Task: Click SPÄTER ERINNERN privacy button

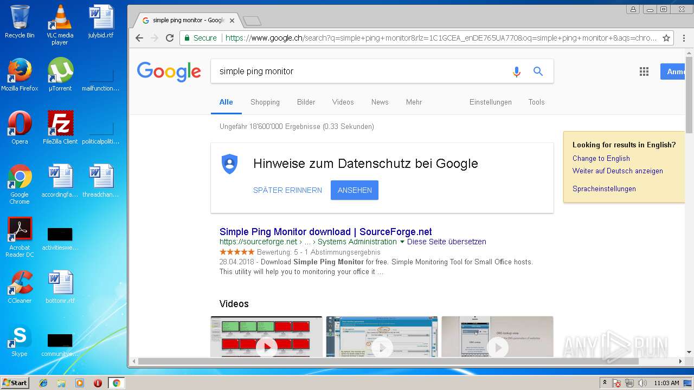Action: (287, 190)
